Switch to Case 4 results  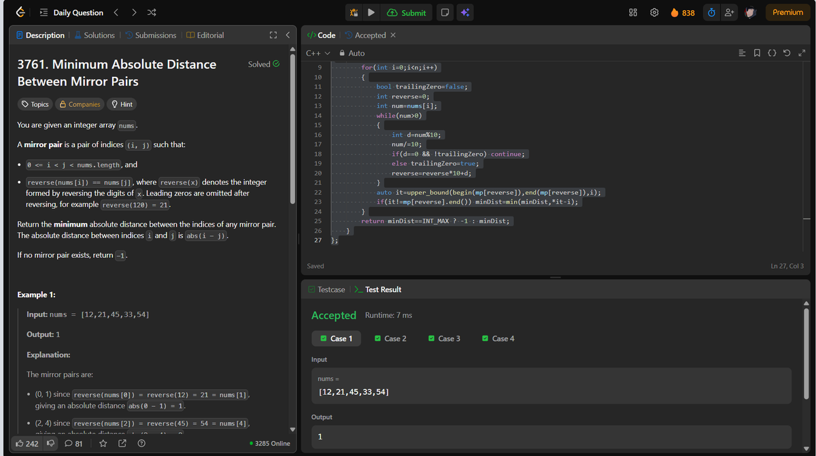coord(498,338)
